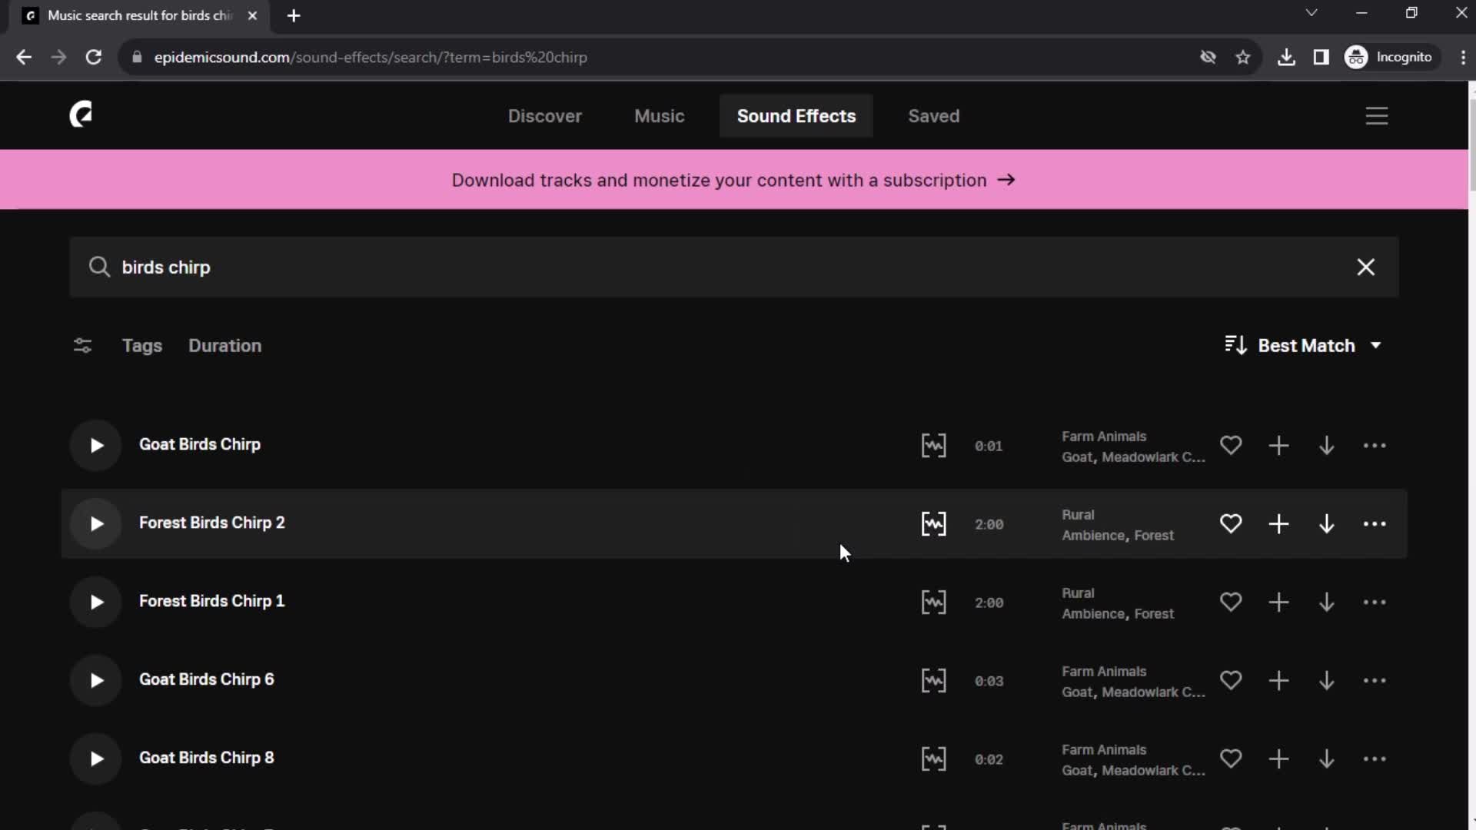Download Goat Birds Chirp 6
Screen dimensions: 1476x830
(x=1326, y=681)
